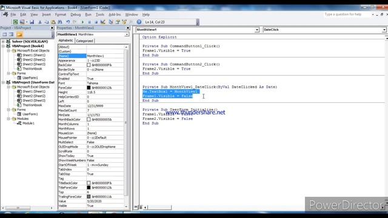Click the ForeColor black color swatch
Image resolution: width=388 pixels, height=218 pixels.
pos(89,88)
